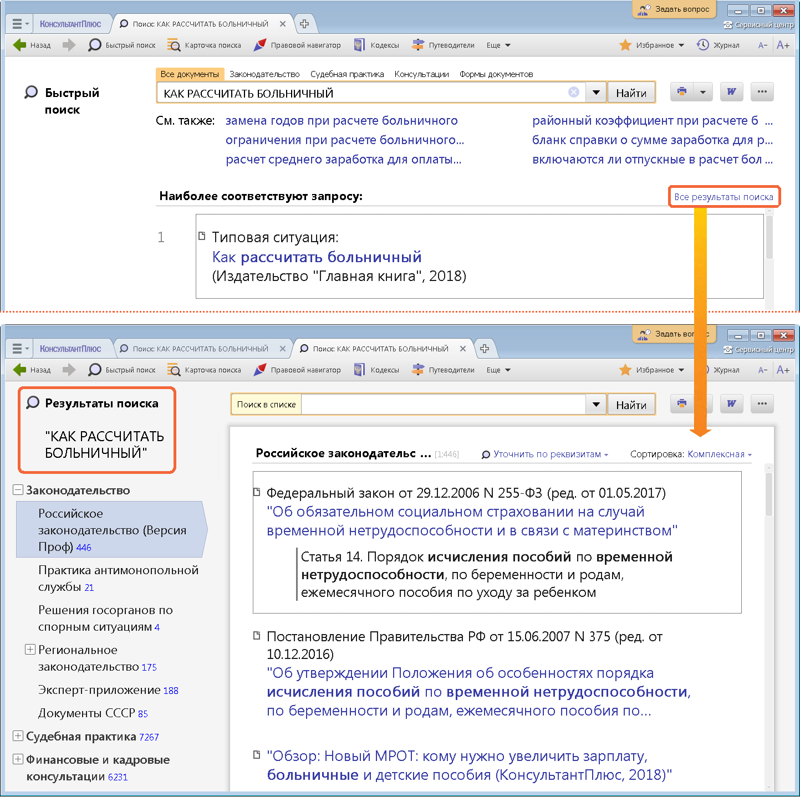The image size is (800, 797).
Task: Export to Word in bottom window
Action: (x=731, y=403)
